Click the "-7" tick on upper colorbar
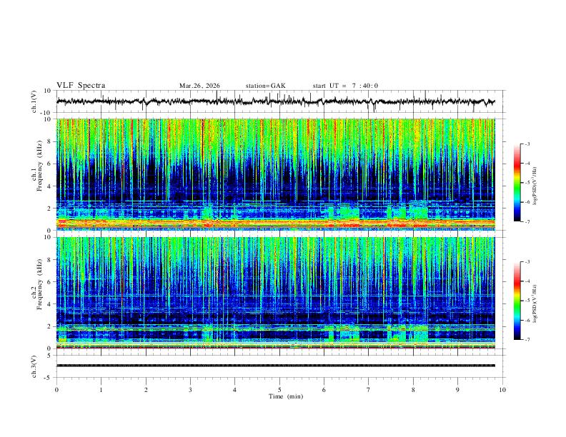Viewport: 566px width, 437px height. [x=527, y=222]
